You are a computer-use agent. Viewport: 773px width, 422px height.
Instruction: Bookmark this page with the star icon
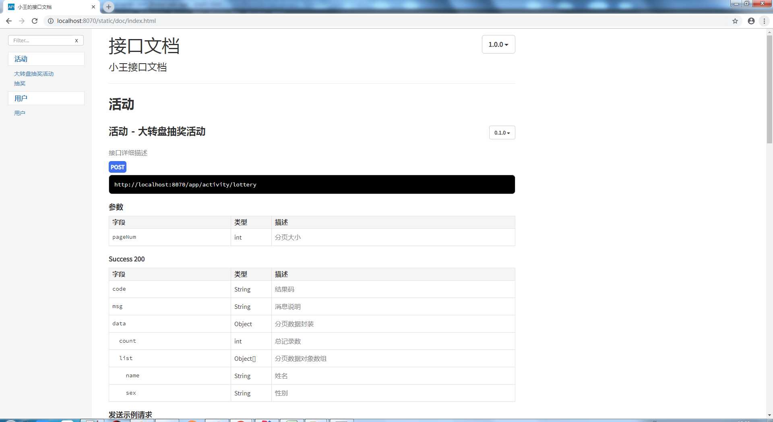[x=735, y=21]
